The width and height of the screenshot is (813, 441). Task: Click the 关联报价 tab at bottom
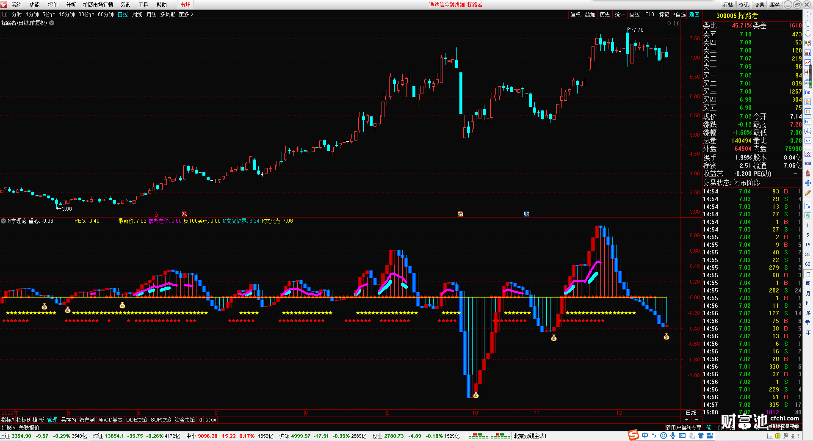click(29, 427)
